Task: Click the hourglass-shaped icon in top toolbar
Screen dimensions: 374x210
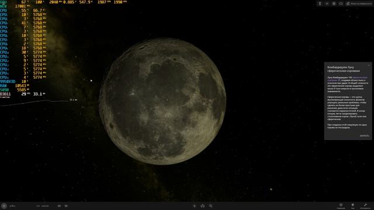Action: [x=320, y=3]
